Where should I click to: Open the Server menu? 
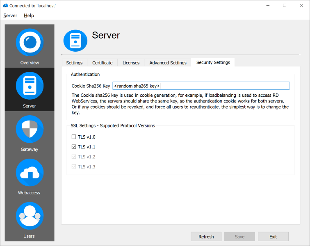pyautogui.click(x=10, y=16)
